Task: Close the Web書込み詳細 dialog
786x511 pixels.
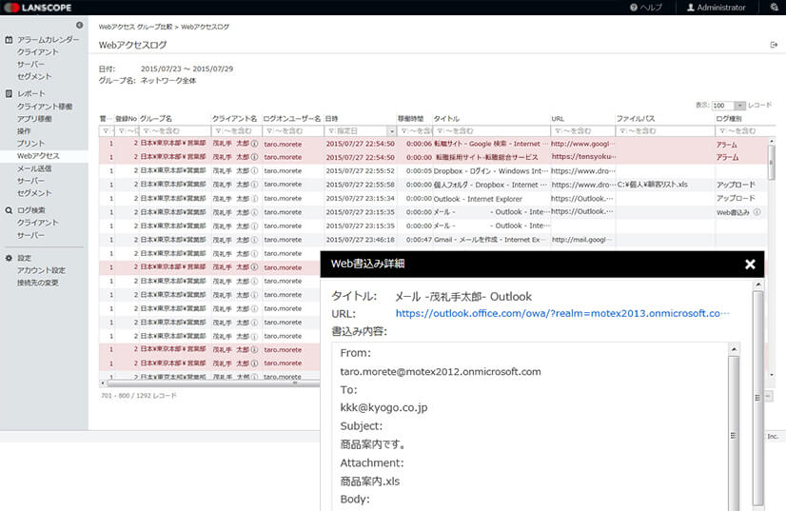Action: click(750, 265)
